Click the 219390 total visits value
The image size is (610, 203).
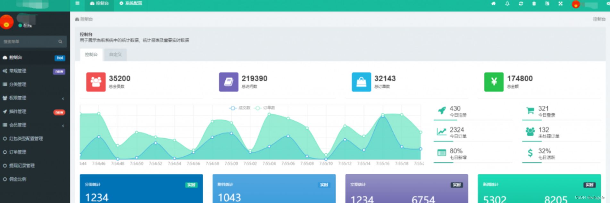point(255,78)
